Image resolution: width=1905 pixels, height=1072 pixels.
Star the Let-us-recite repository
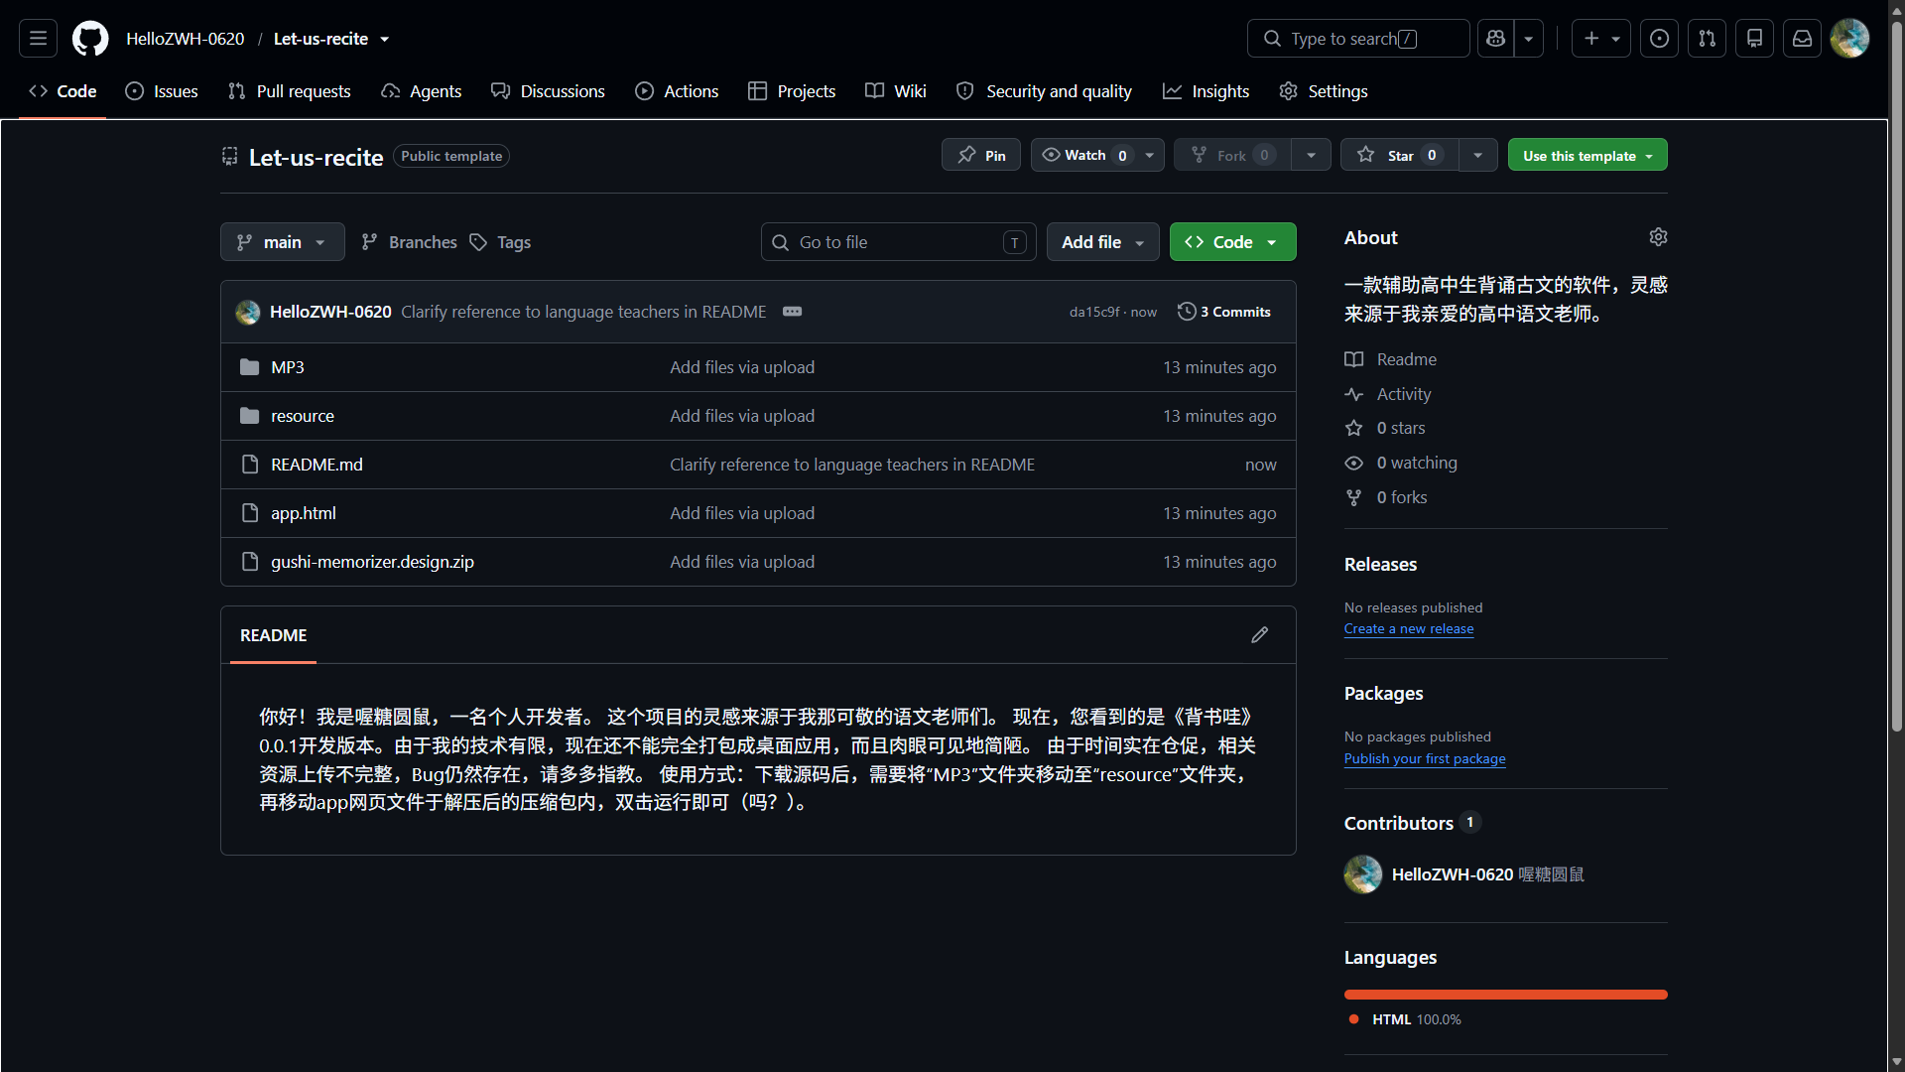click(1400, 155)
